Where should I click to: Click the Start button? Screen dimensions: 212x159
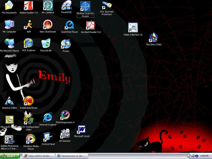[x=10, y=156]
